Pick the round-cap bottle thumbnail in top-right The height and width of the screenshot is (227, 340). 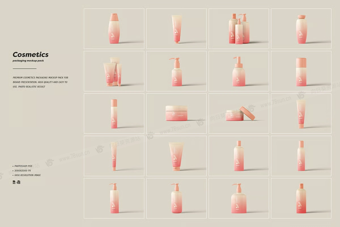click(301, 29)
